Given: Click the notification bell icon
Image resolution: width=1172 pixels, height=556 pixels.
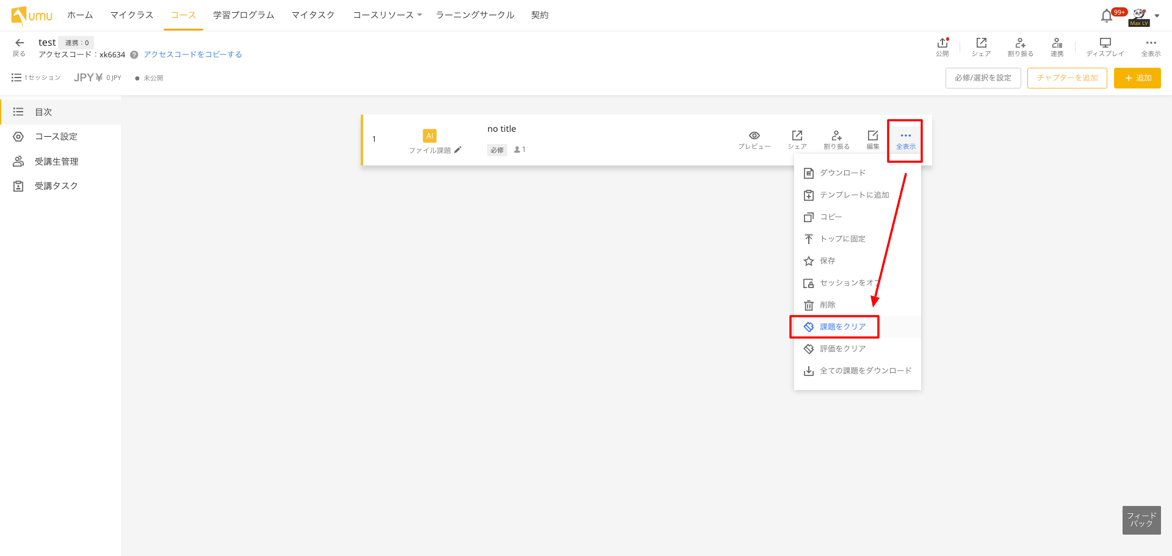Looking at the screenshot, I should (x=1106, y=16).
